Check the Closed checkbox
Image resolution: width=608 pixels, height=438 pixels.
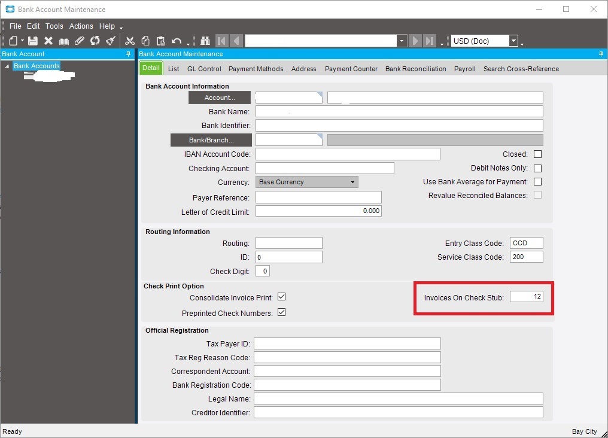coord(537,154)
